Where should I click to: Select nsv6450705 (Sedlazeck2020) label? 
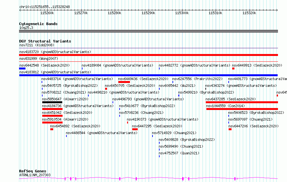click(x=130, y=86)
